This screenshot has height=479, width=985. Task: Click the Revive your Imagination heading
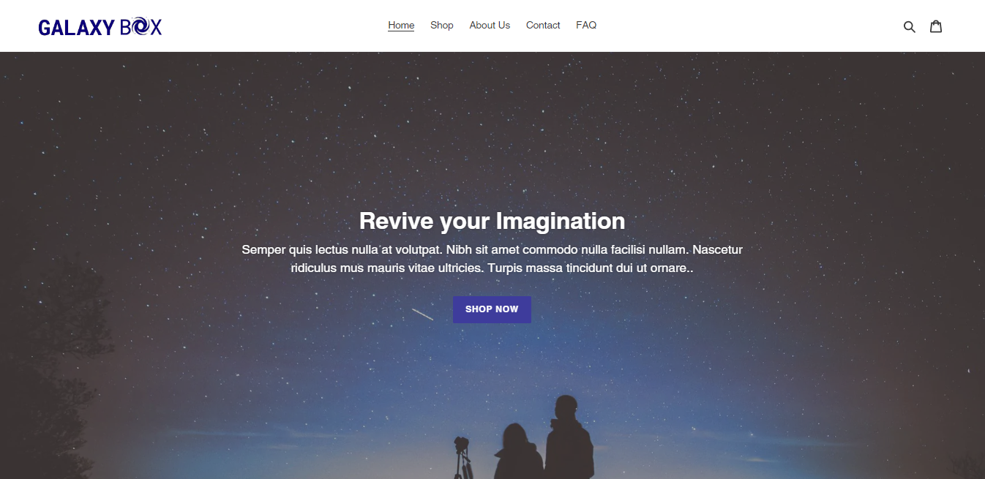point(492,221)
